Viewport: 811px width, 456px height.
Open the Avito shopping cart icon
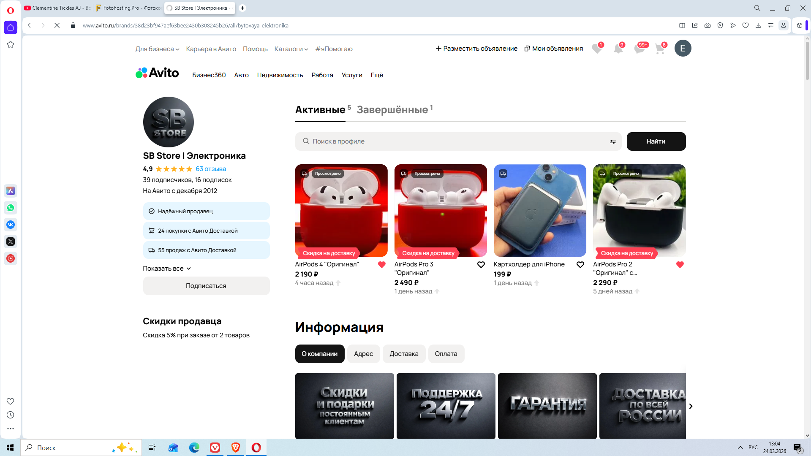click(x=660, y=49)
